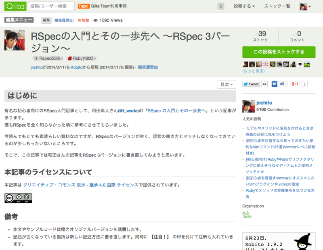Click the stock folder icon showing 39
This screenshot has height=250, width=323.
pos(256,34)
